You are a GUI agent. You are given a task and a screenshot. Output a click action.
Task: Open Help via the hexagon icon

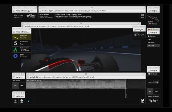[x=22, y=101]
